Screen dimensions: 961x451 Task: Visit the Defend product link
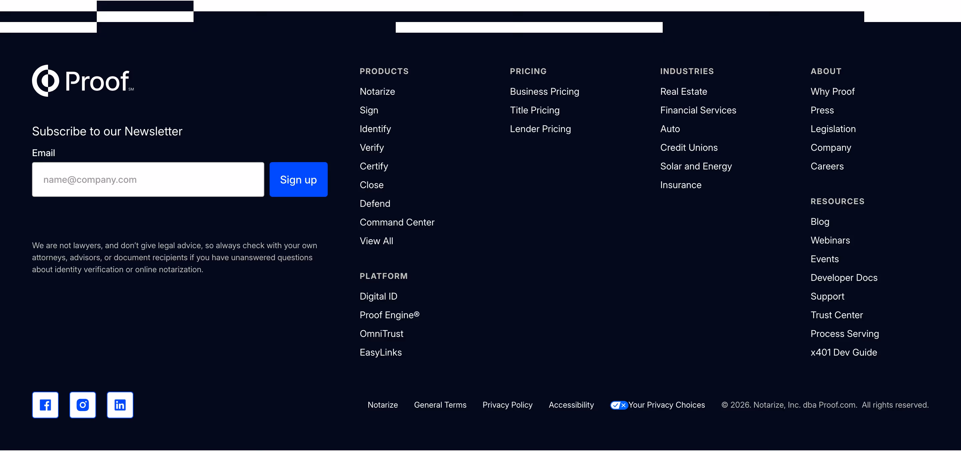pos(375,203)
